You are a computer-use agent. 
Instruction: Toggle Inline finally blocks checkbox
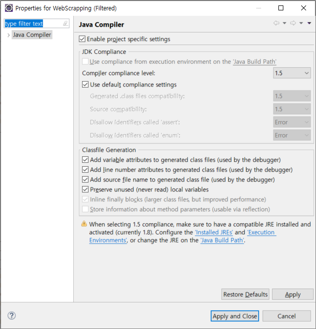[85, 199]
